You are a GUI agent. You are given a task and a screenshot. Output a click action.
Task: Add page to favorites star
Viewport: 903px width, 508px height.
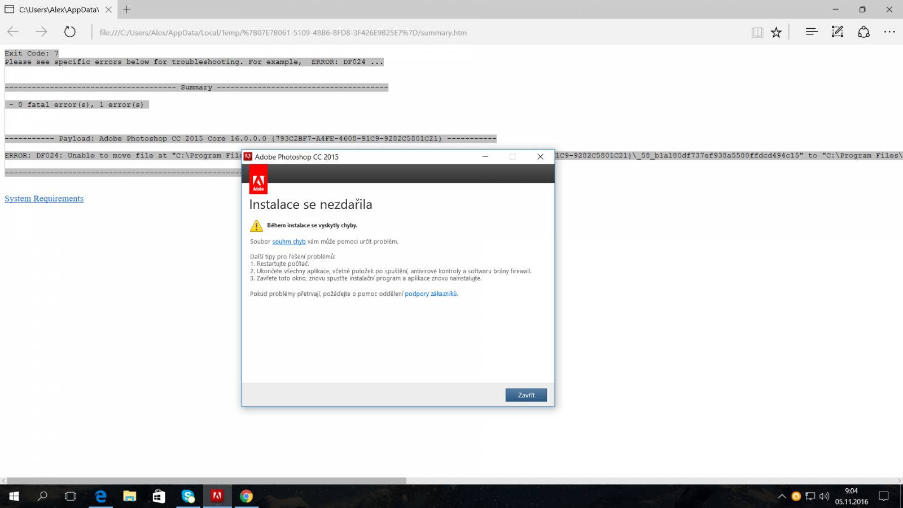776,32
